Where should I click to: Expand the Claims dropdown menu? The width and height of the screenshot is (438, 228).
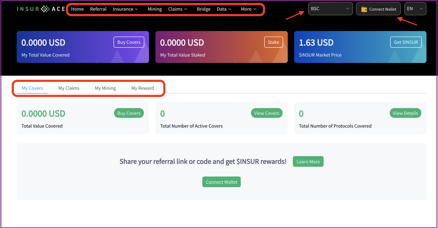178,9
